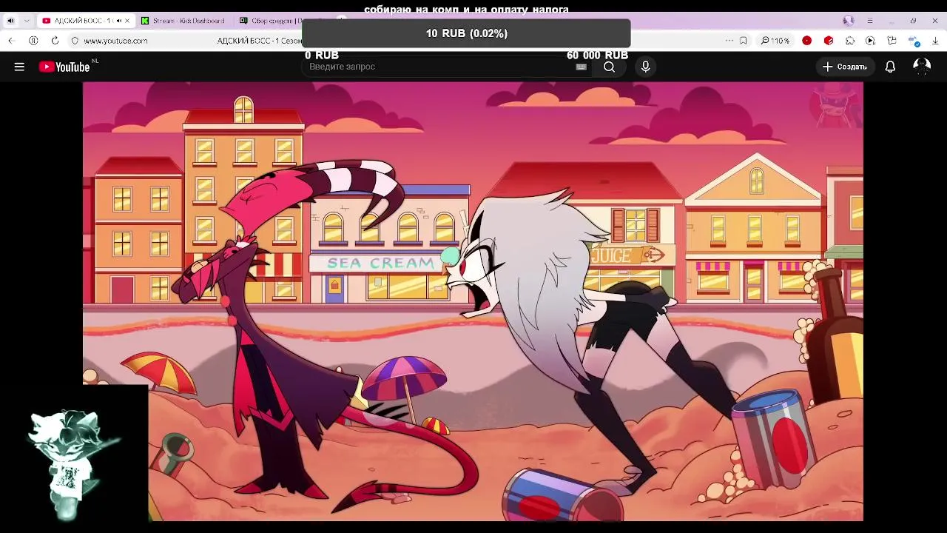Click the 10 RUB (0.02%) donation bar
Image resolution: width=947 pixels, height=533 pixels.
(x=466, y=33)
